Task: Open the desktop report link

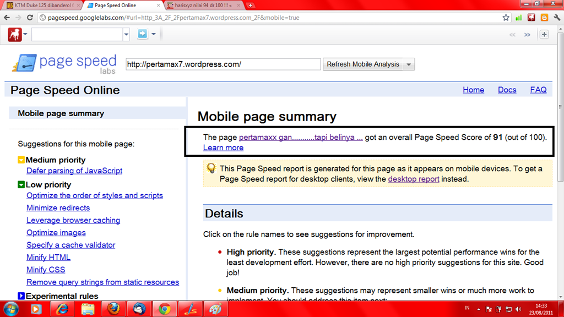Action: tap(414, 179)
